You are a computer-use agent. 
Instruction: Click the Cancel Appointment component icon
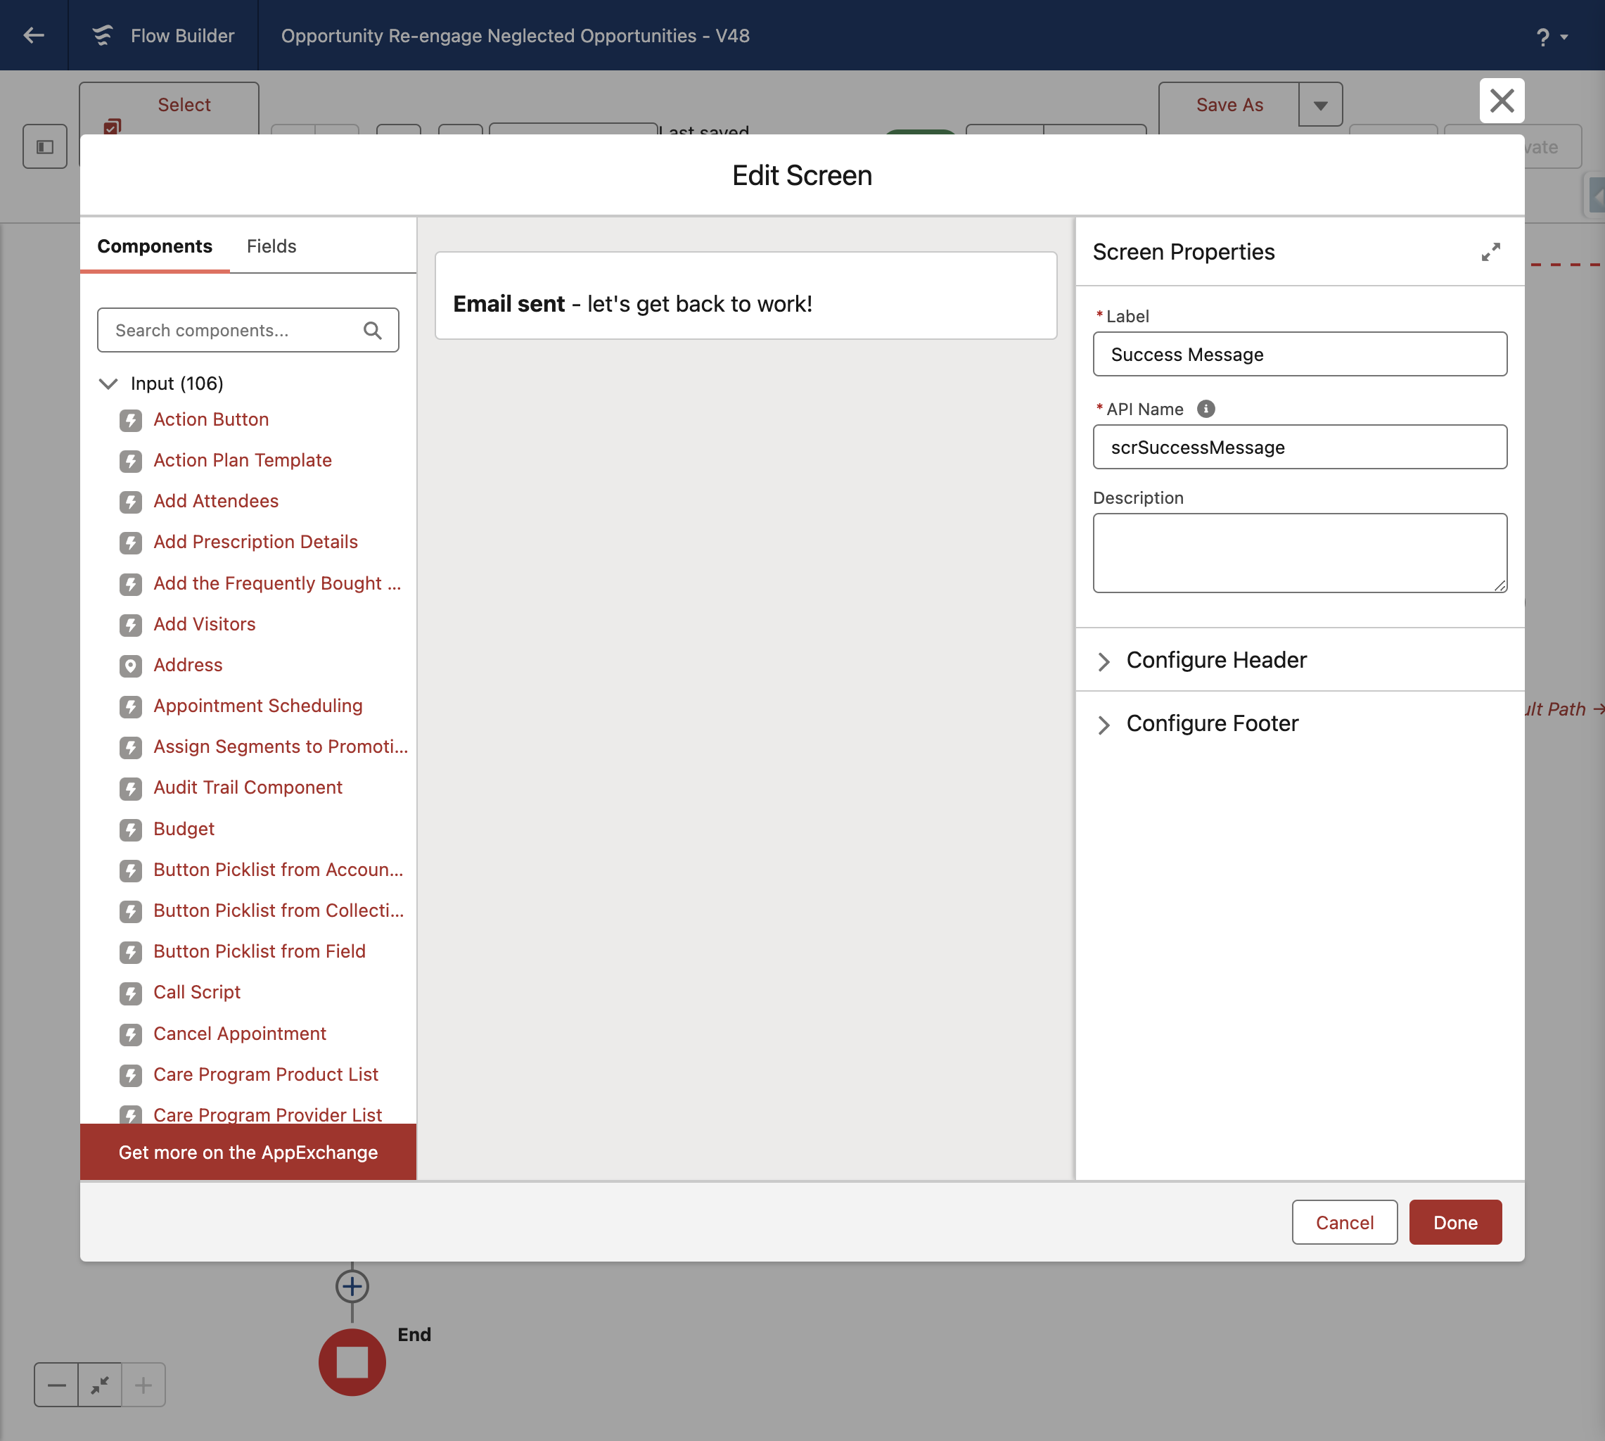pyautogui.click(x=131, y=1034)
